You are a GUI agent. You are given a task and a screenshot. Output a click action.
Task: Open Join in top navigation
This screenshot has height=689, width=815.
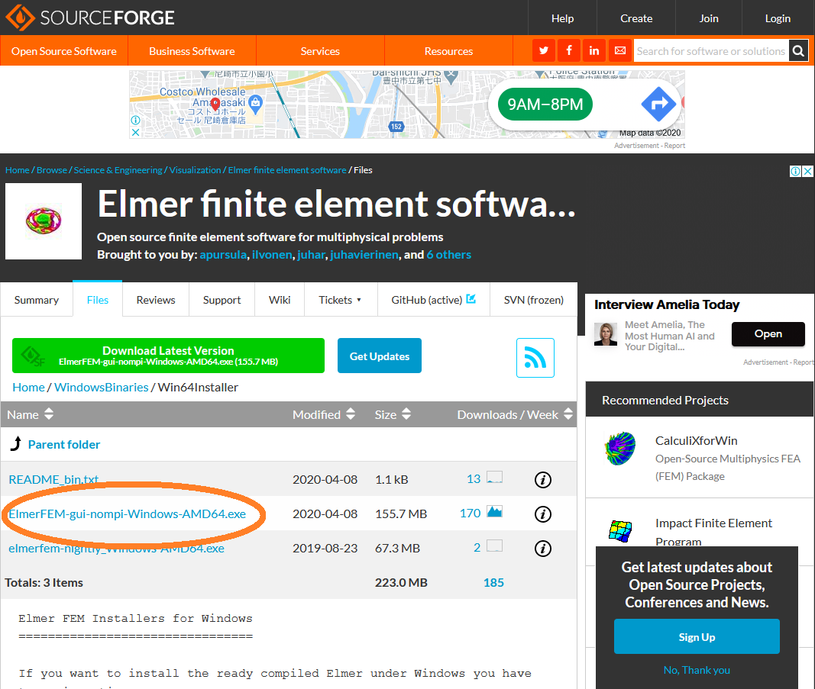pyautogui.click(x=709, y=18)
